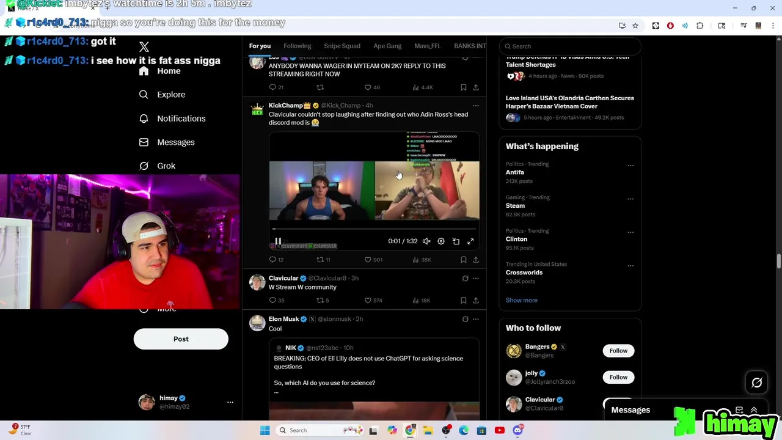Click Grok icon on Clavicular's post

point(465,279)
